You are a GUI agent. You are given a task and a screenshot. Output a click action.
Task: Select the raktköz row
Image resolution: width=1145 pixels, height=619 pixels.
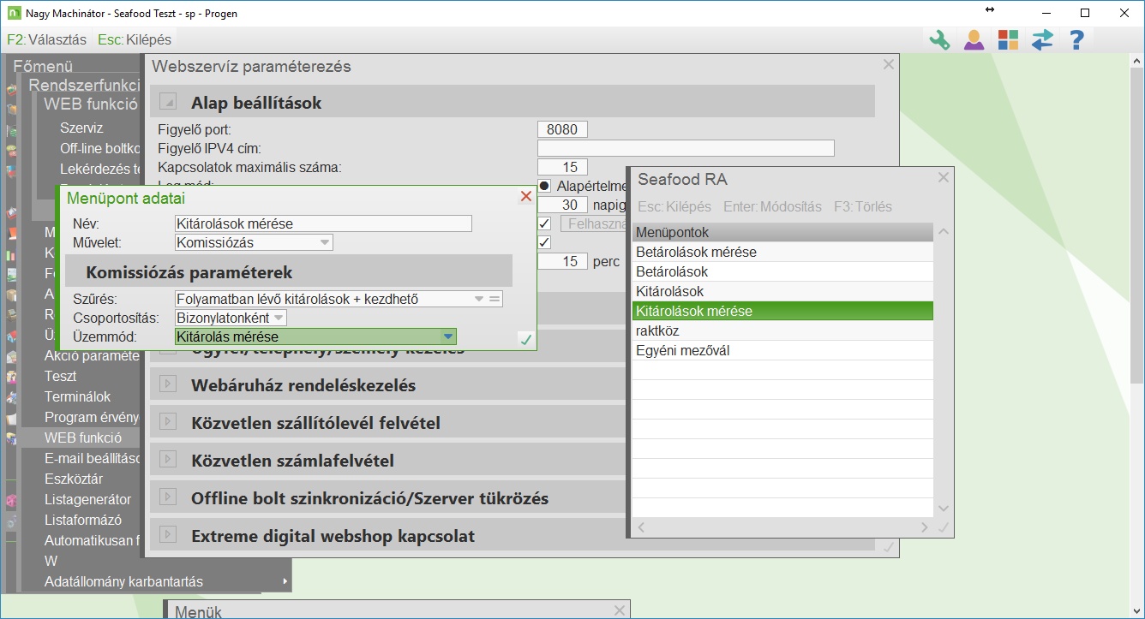[782, 330]
